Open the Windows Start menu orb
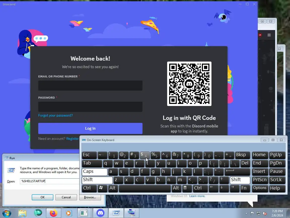This screenshot has height=218, width=290. tap(7, 213)
